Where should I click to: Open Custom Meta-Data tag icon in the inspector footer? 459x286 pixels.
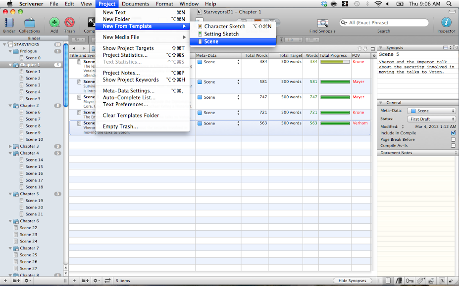pyautogui.click(x=421, y=281)
